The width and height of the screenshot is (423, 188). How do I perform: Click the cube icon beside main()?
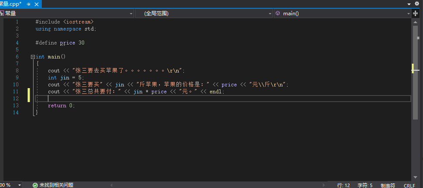point(277,13)
